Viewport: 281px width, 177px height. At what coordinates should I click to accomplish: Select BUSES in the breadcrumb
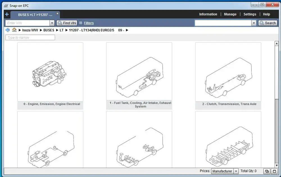[x=49, y=30]
